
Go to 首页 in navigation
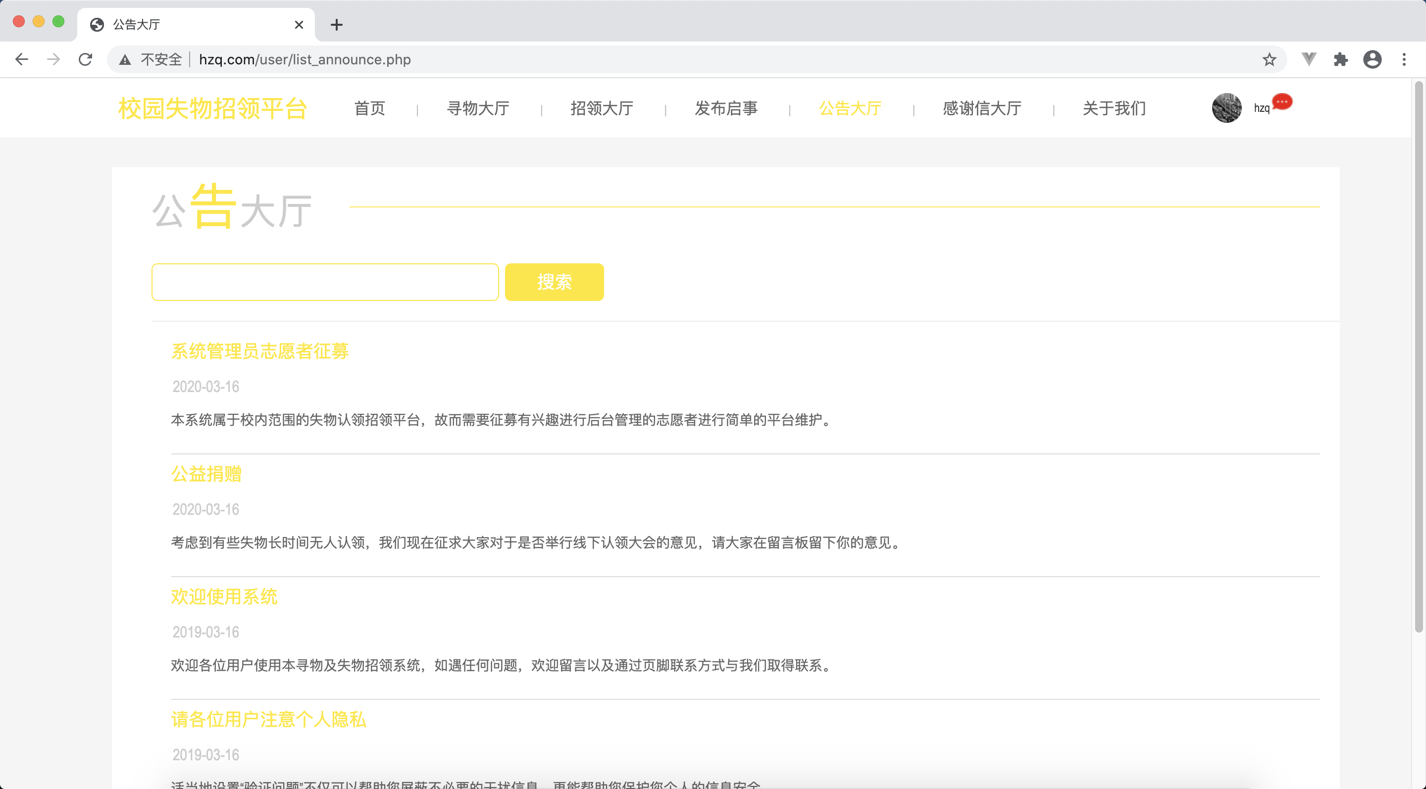point(370,108)
